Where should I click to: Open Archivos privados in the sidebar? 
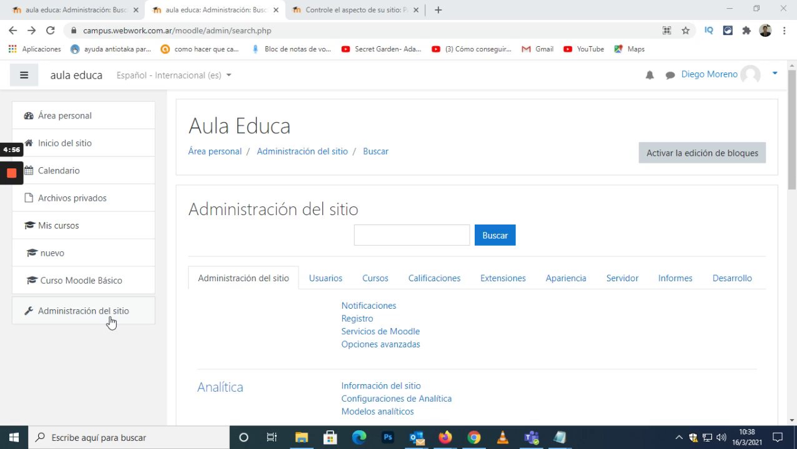click(x=84, y=198)
